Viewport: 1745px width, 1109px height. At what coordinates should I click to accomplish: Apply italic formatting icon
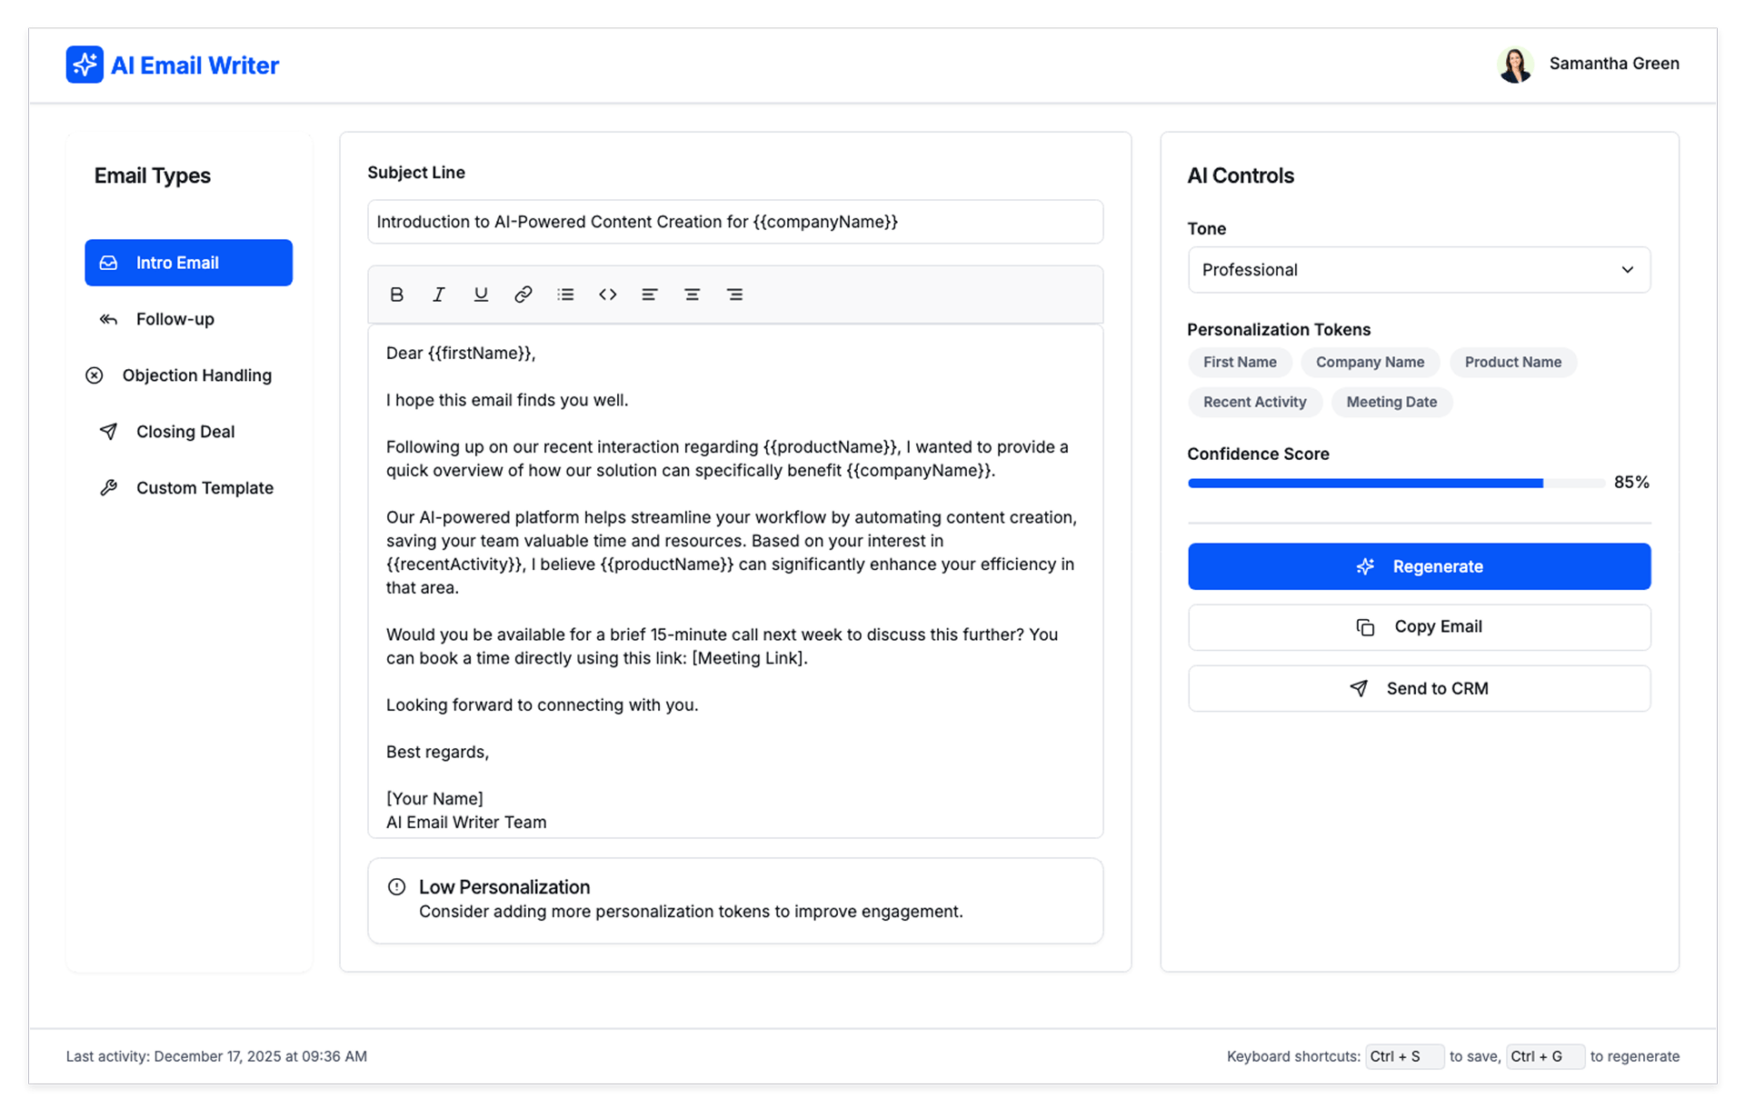(439, 295)
